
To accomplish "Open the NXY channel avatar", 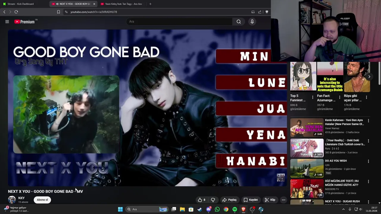I will tap(12, 200).
